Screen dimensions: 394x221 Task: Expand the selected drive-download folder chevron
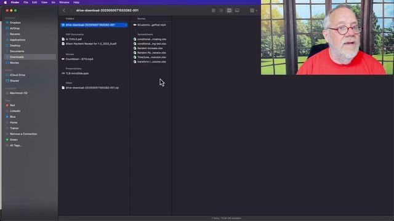(x=126, y=25)
